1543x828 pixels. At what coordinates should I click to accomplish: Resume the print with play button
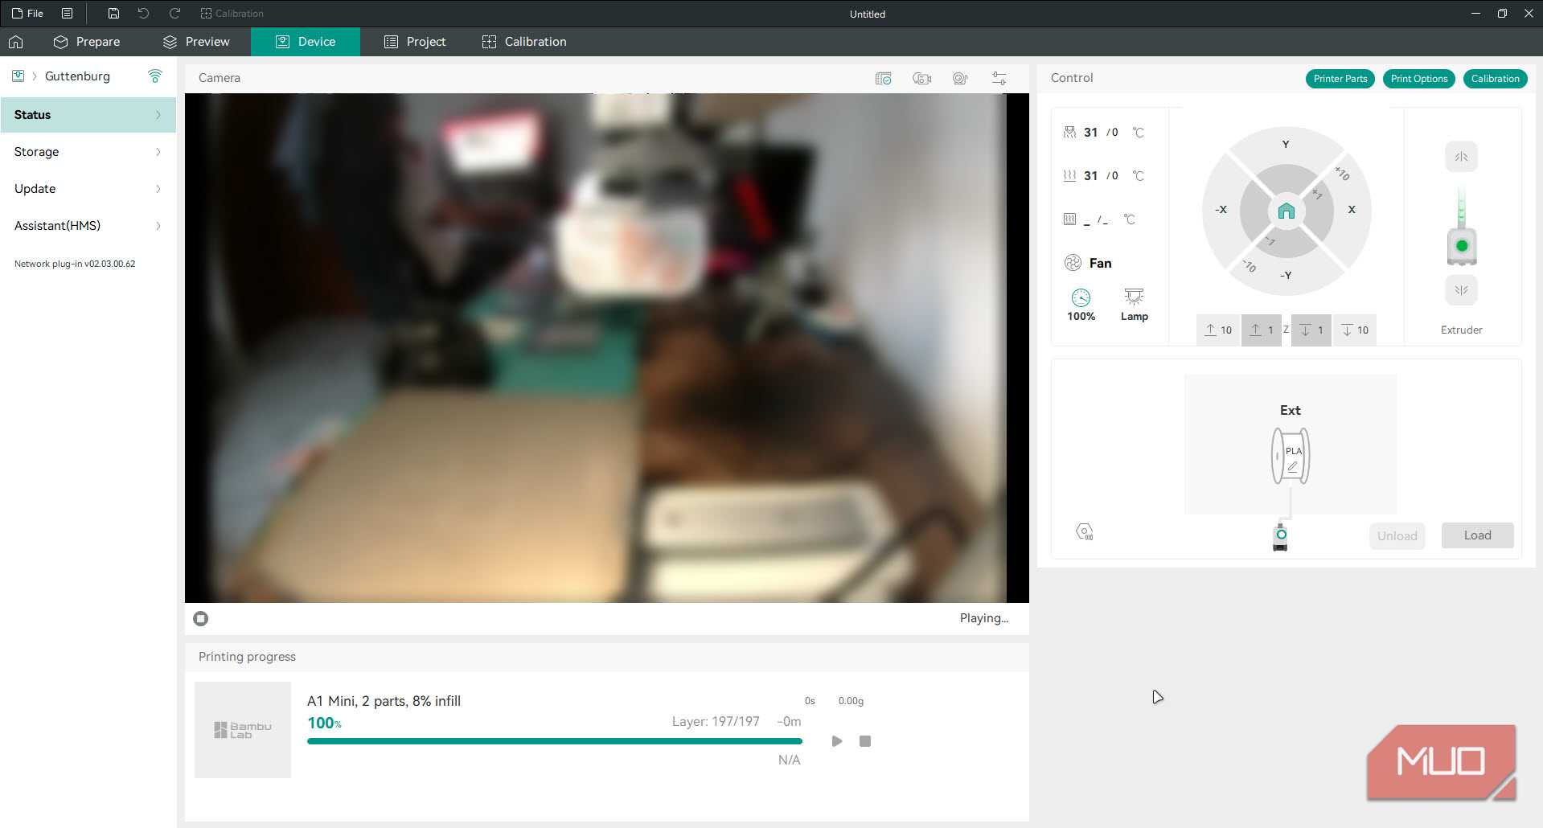837,741
